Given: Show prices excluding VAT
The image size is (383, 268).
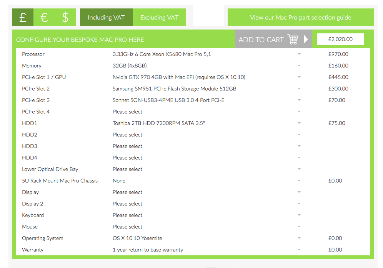Looking at the screenshot, I should 160,17.
